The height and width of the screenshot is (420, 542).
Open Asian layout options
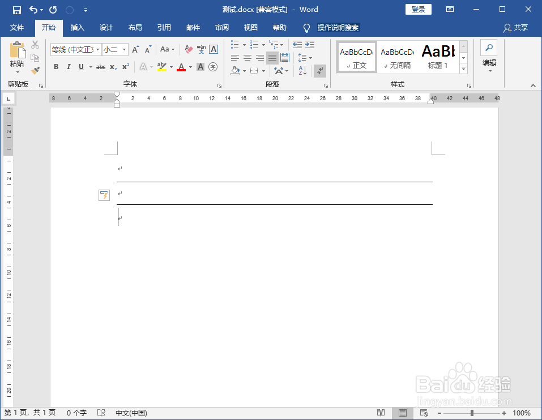pyautogui.click(x=281, y=71)
